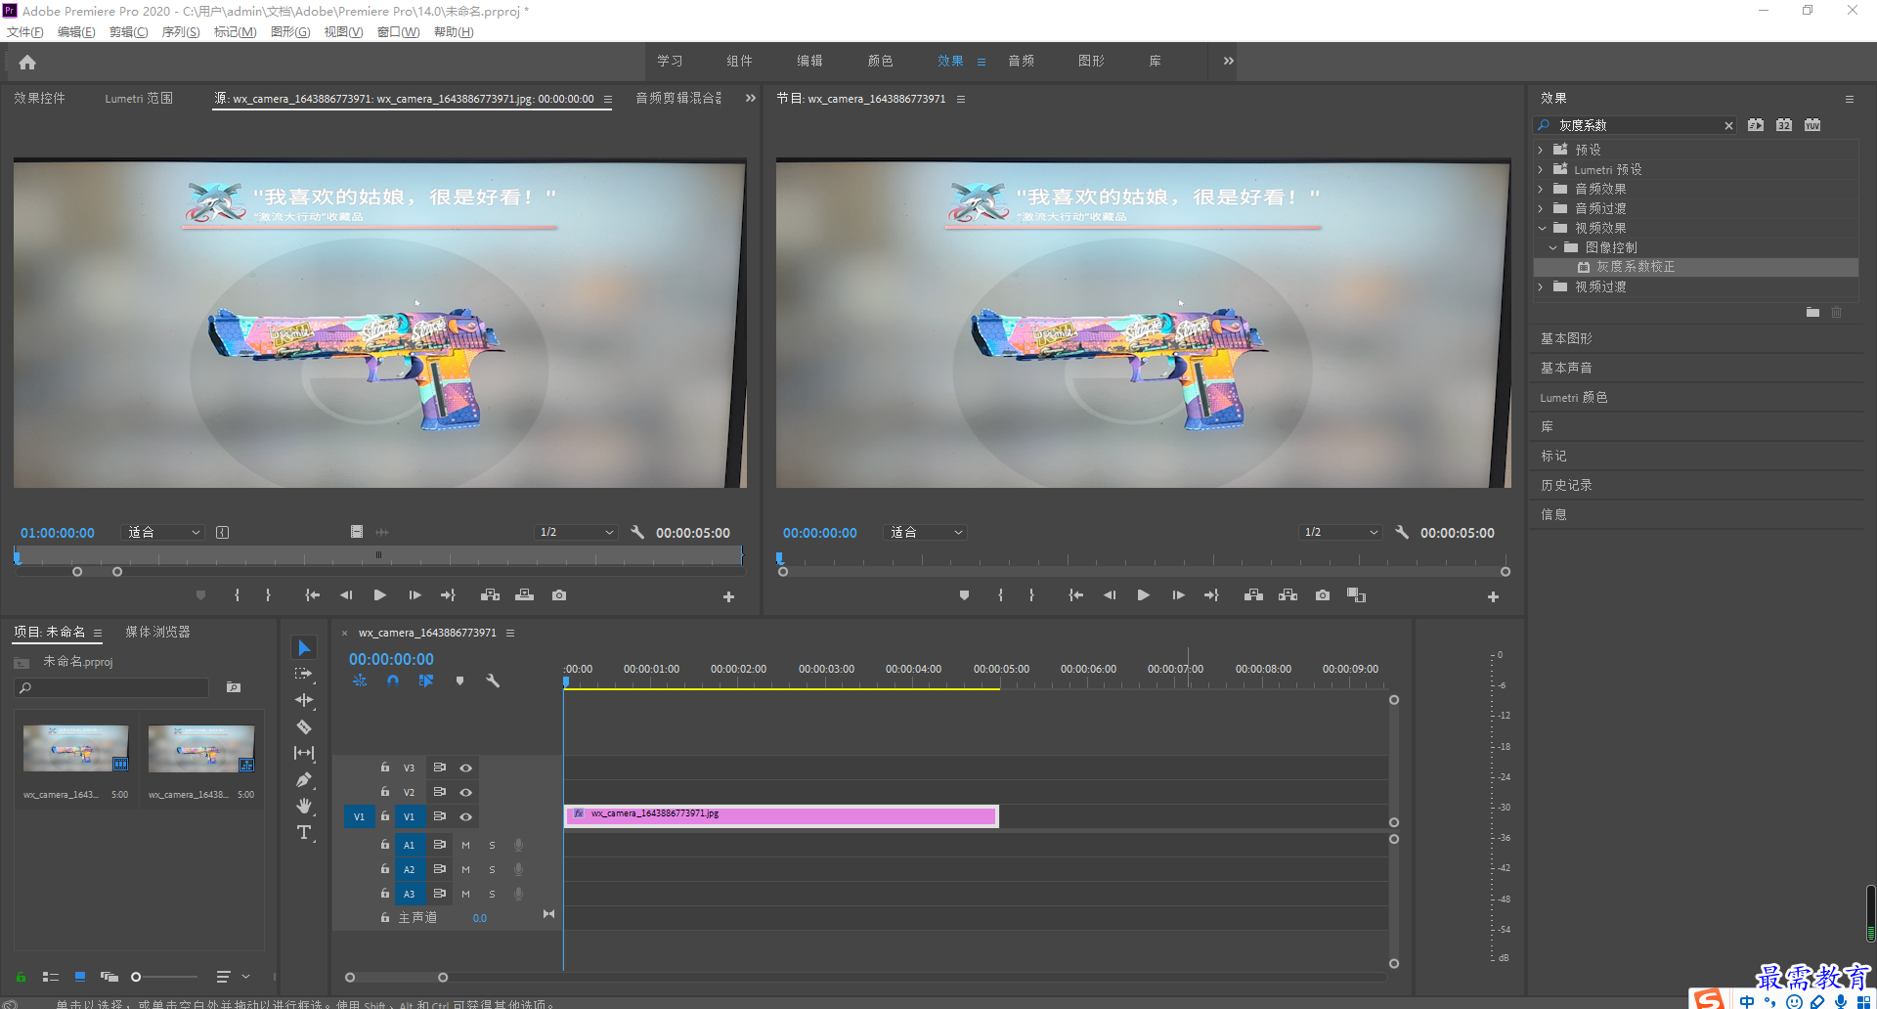Add marker in timeline panel
Image resolution: width=1877 pixels, height=1009 pixels.
tap(459, 680)
